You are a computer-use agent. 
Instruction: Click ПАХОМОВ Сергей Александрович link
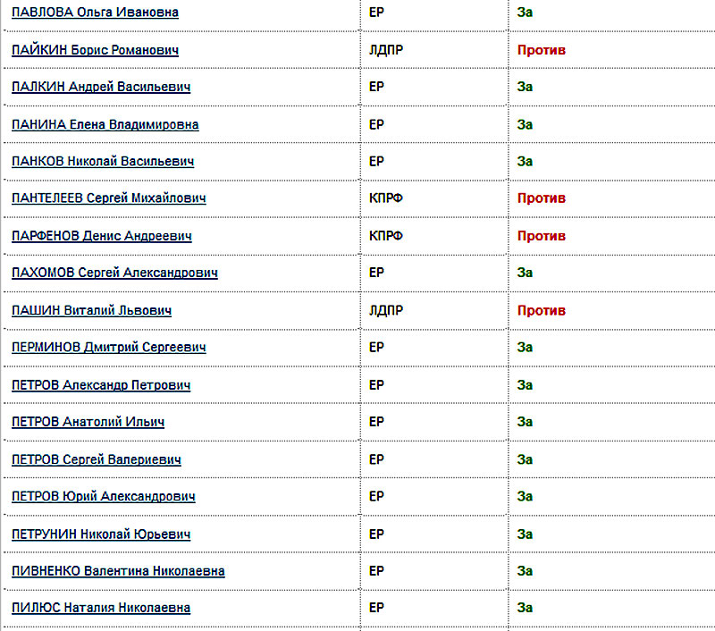click(114, 273)
